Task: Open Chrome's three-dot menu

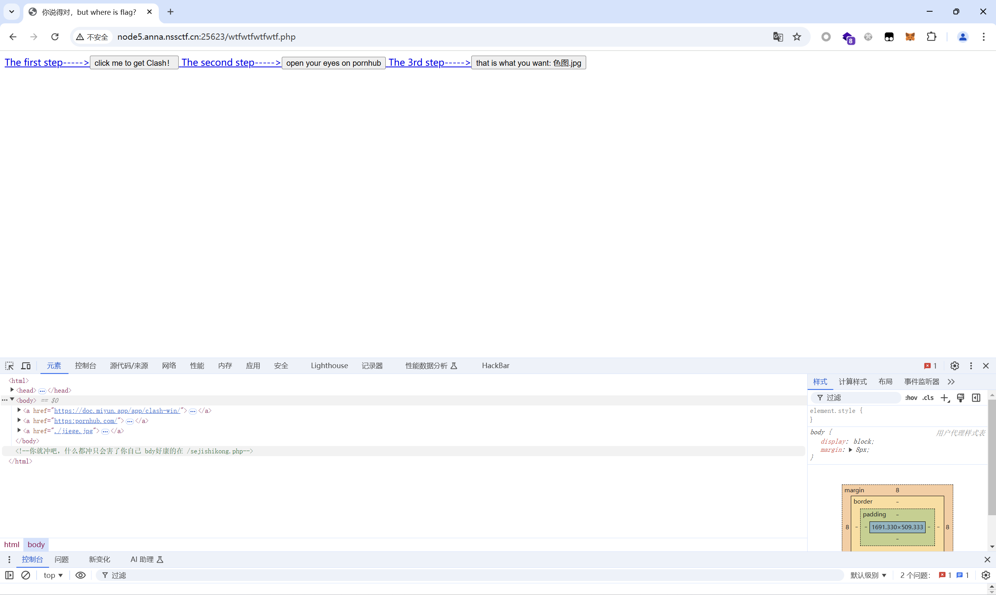Action: click(x=984, y=37)
